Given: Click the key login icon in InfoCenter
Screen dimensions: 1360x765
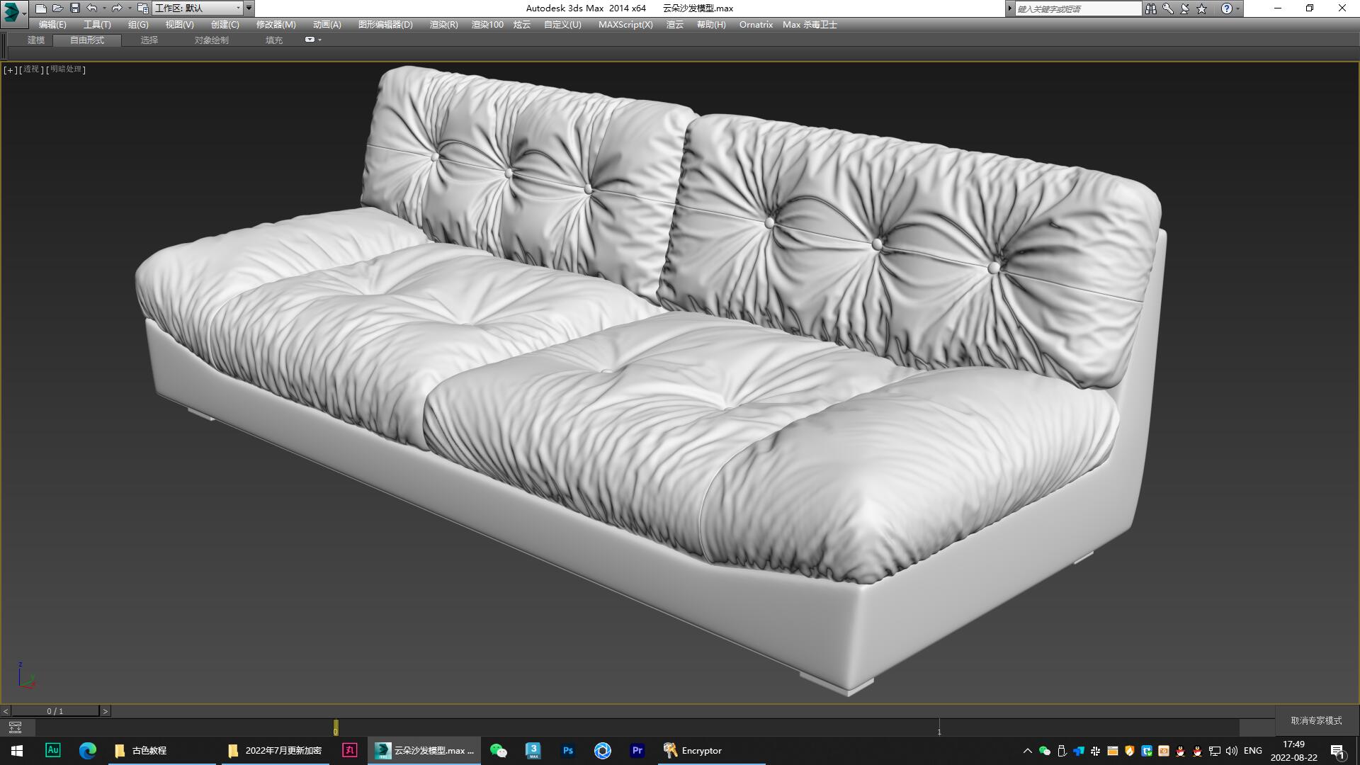Looking at the screenshot, I should pos(1167,8).
